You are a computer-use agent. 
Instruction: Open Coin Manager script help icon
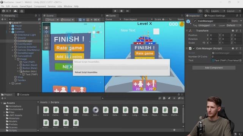[233, 48]
